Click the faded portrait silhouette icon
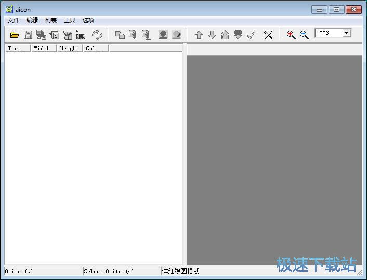The height and width of the screenshot is (280, 367). coord(176,35)
